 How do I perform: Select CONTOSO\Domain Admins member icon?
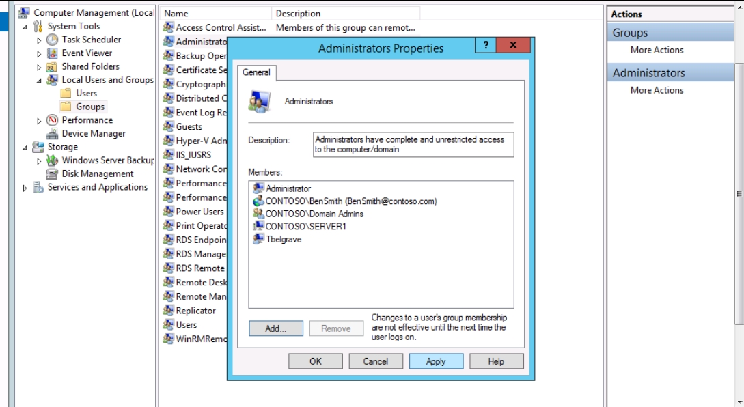[x=258, y=214]
